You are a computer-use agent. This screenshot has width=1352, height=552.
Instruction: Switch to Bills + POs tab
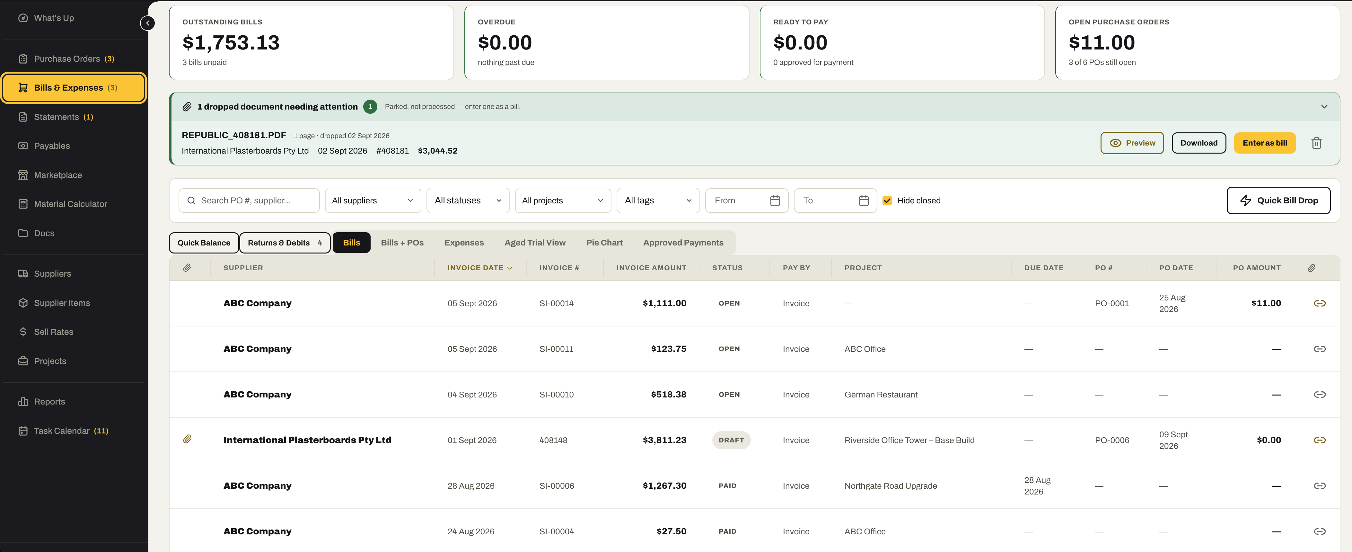tap(402, 243)
